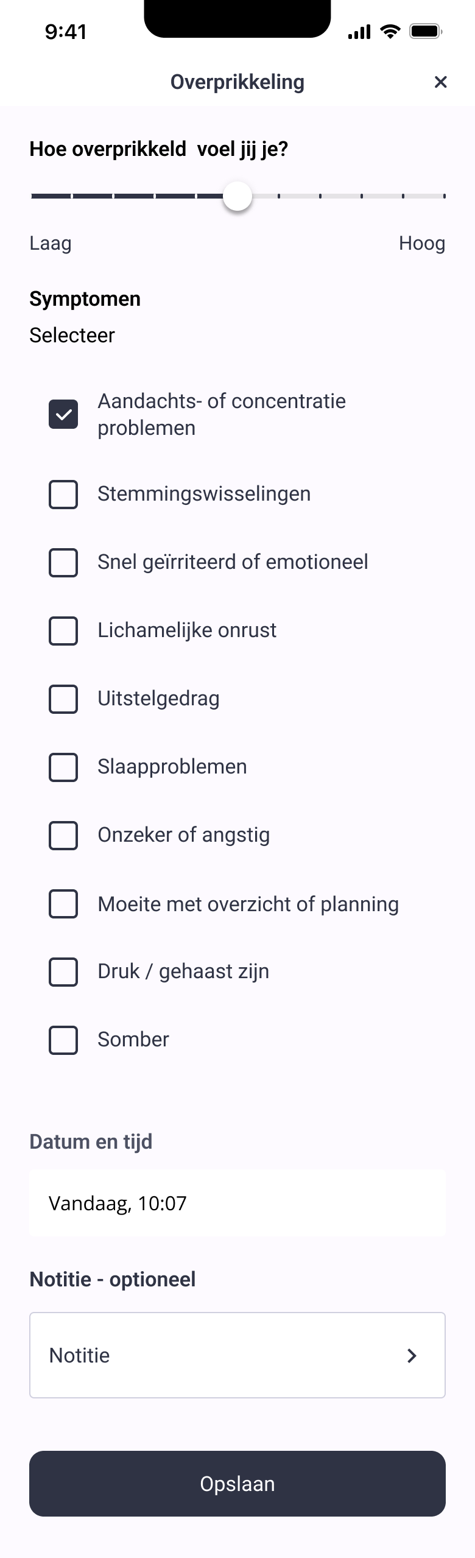Select Druk / gehaast zijn checkbox
The image size is (475, 1558).
(x=63, y=971)
